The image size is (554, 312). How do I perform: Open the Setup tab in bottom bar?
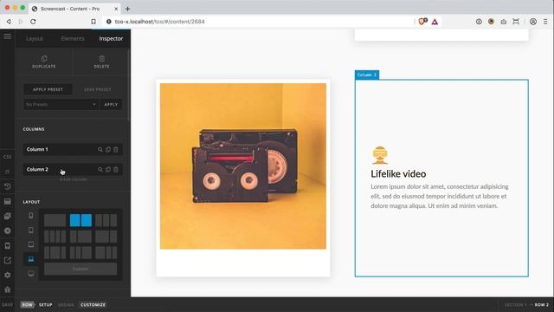coord(46,304)
